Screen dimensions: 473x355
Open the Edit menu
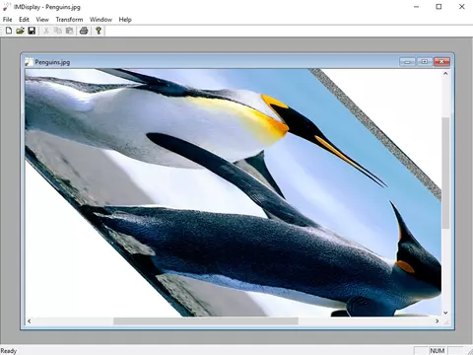[24, 20]
